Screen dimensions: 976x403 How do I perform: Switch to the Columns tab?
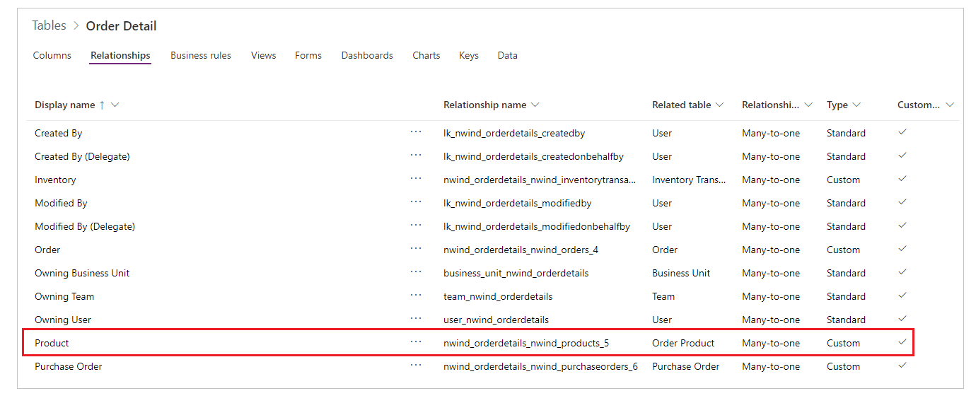pos(52,55)
